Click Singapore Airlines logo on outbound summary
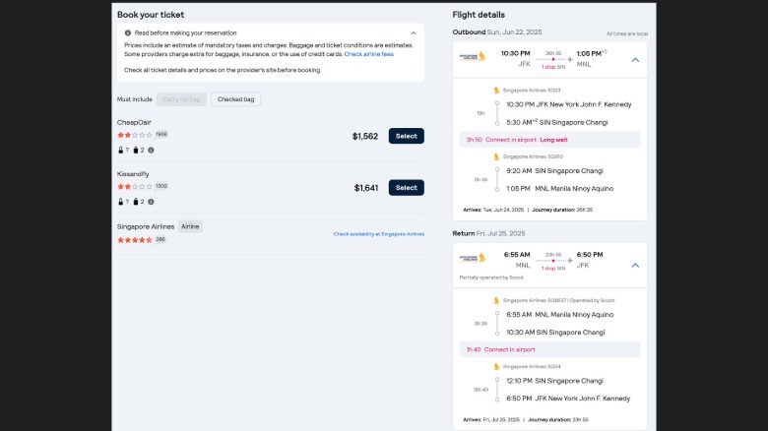This screenshot has width=768, height=431. [x=473, y=57]
